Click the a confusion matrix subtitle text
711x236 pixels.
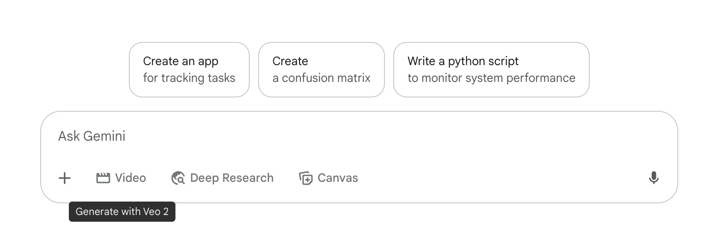[x=322, y=78]
